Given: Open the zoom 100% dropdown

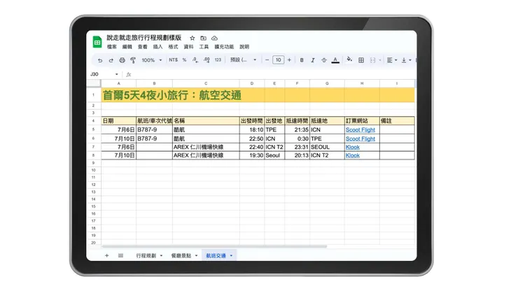Looking at the screenshot, I should [x=152, y=60].
